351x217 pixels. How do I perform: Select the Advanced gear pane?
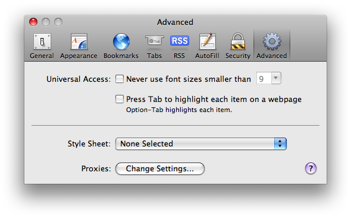[271, 46]
